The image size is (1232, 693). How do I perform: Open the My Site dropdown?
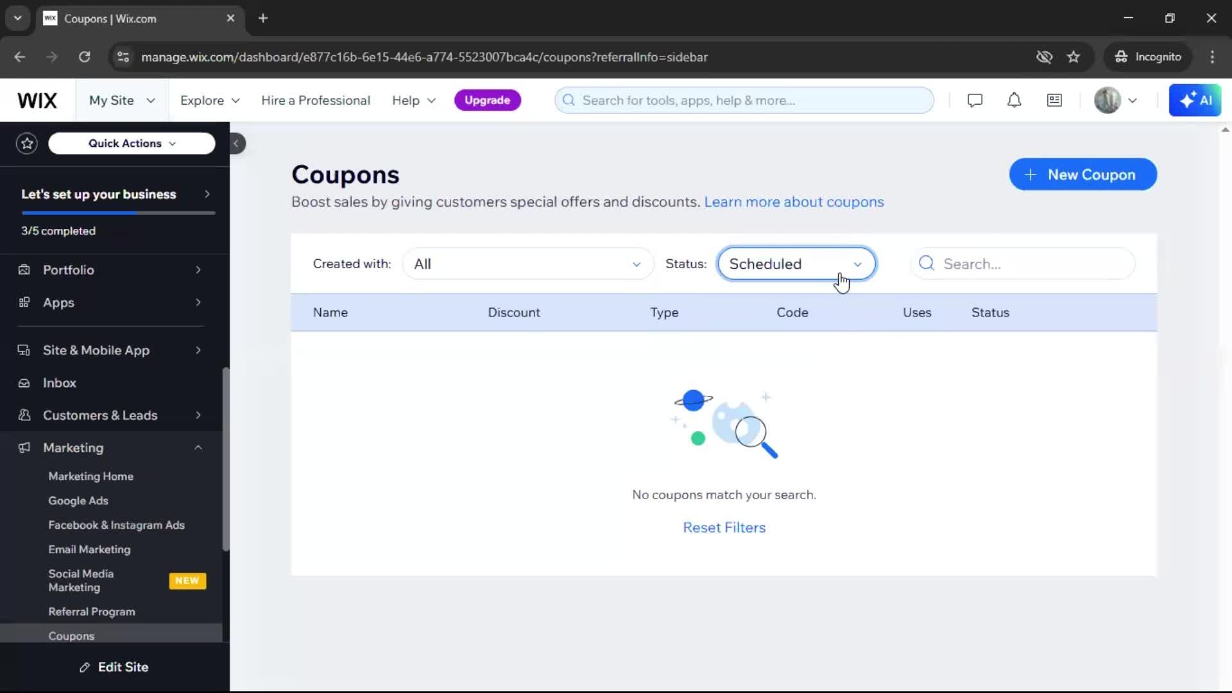point(122,101)
